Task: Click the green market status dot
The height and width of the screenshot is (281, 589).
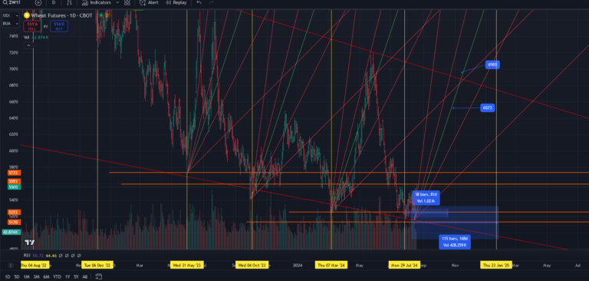Action: [100, 15]
